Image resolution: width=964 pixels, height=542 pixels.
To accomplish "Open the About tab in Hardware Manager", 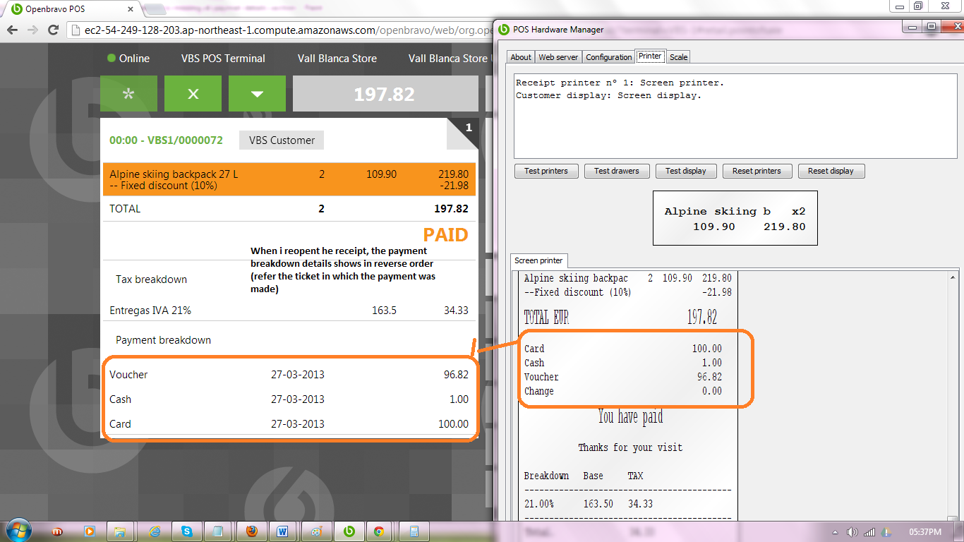I will (521, 57).
